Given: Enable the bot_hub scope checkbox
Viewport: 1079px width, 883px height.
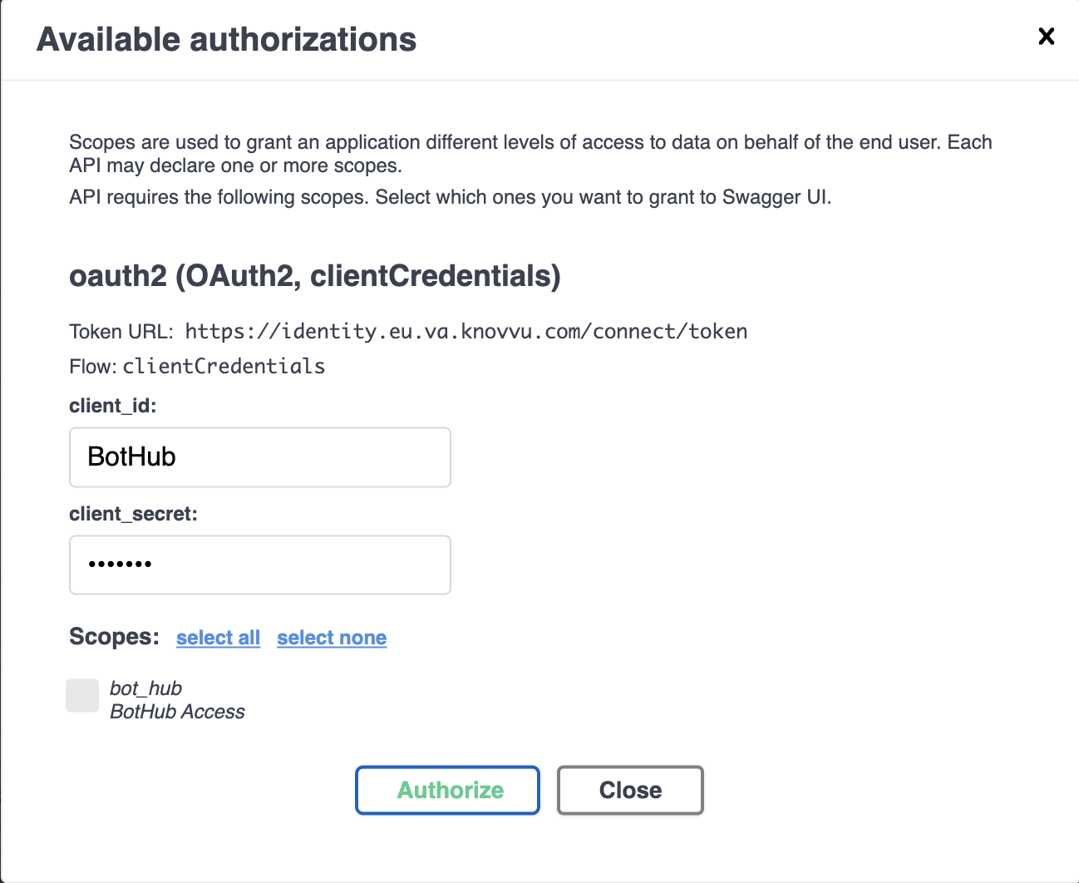Looking at the screenshot, I should point(82,696).
